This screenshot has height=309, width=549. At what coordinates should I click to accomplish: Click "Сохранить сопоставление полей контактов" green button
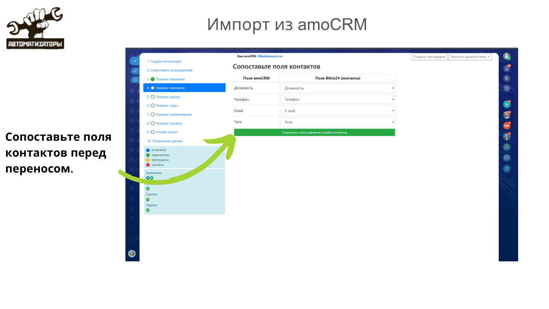pos(314,133)
